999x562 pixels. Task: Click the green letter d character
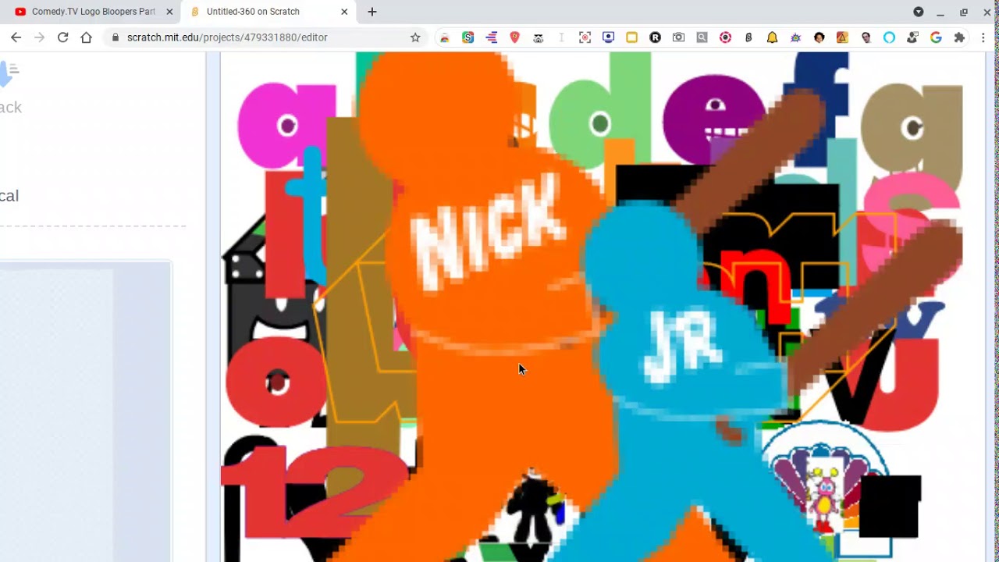(x=599, y=109)
